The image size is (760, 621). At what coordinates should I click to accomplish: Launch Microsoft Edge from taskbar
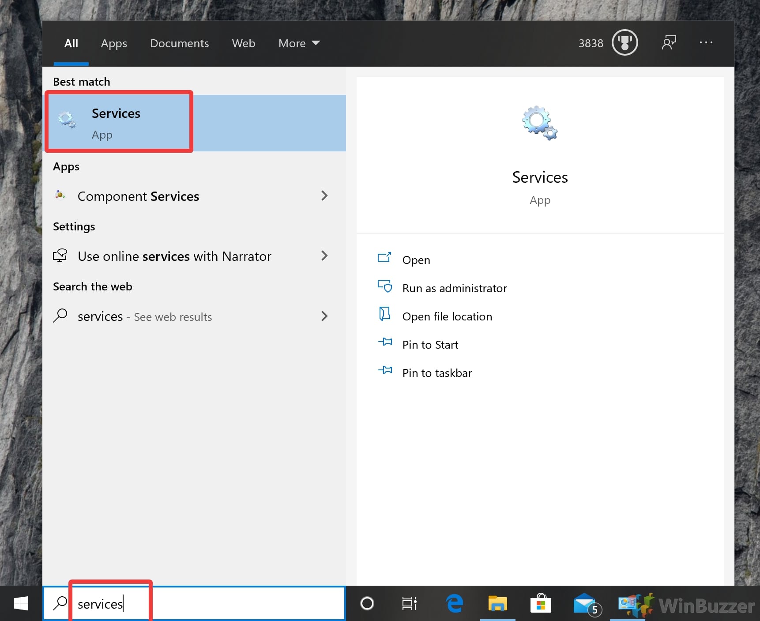tap(454, 603)
